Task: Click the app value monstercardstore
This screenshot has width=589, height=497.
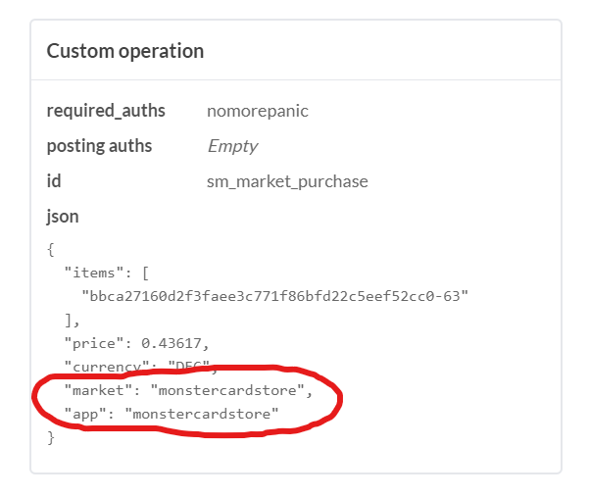Action: click(x=201, y=414)
